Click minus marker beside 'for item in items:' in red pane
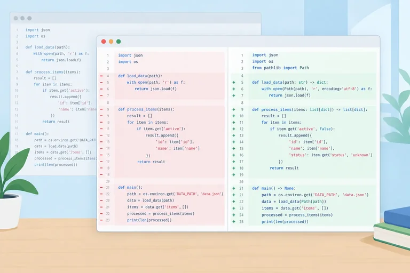 click(101, 122)
